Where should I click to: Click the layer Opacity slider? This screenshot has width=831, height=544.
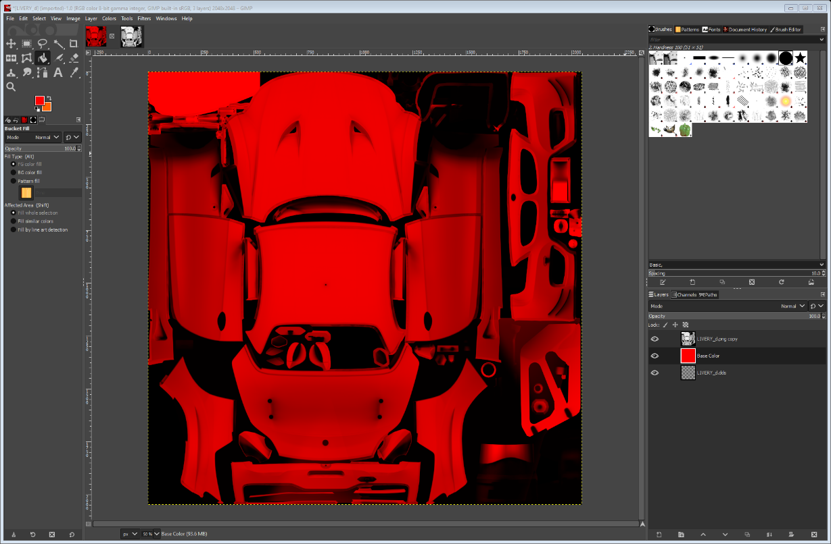click(x=736, y=316)
